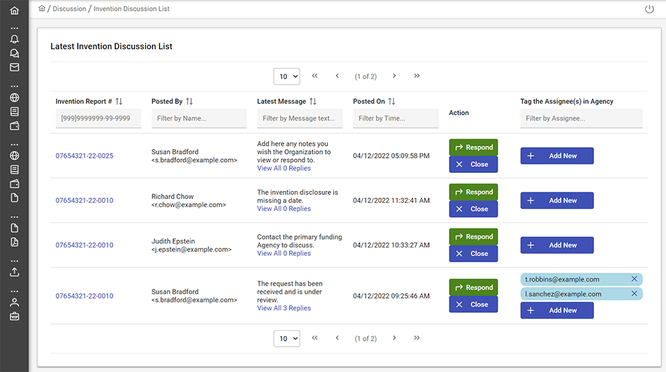Remove the t.robbins@example.com assignee tag
Image resolution: width=666 pixels, height=372 pixels.
pyautogui.click(x=634, y=279)
